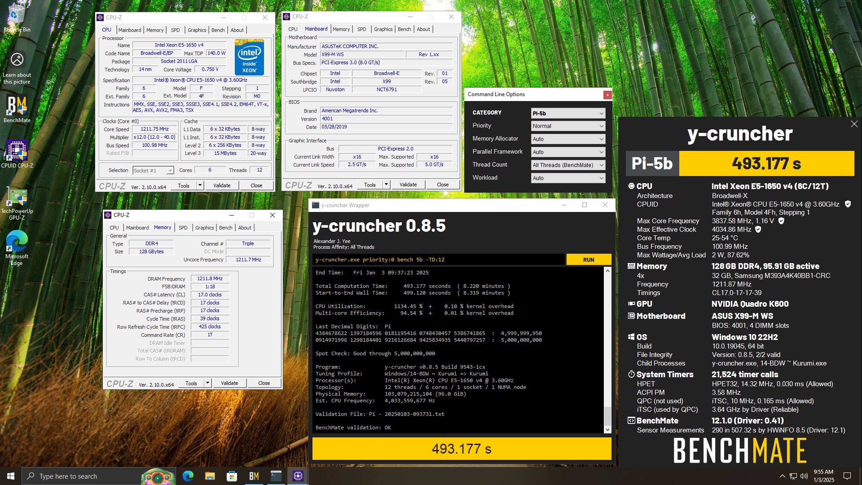
Task: Open Learn about this picture icon
Action: click(x=17, y=68)
